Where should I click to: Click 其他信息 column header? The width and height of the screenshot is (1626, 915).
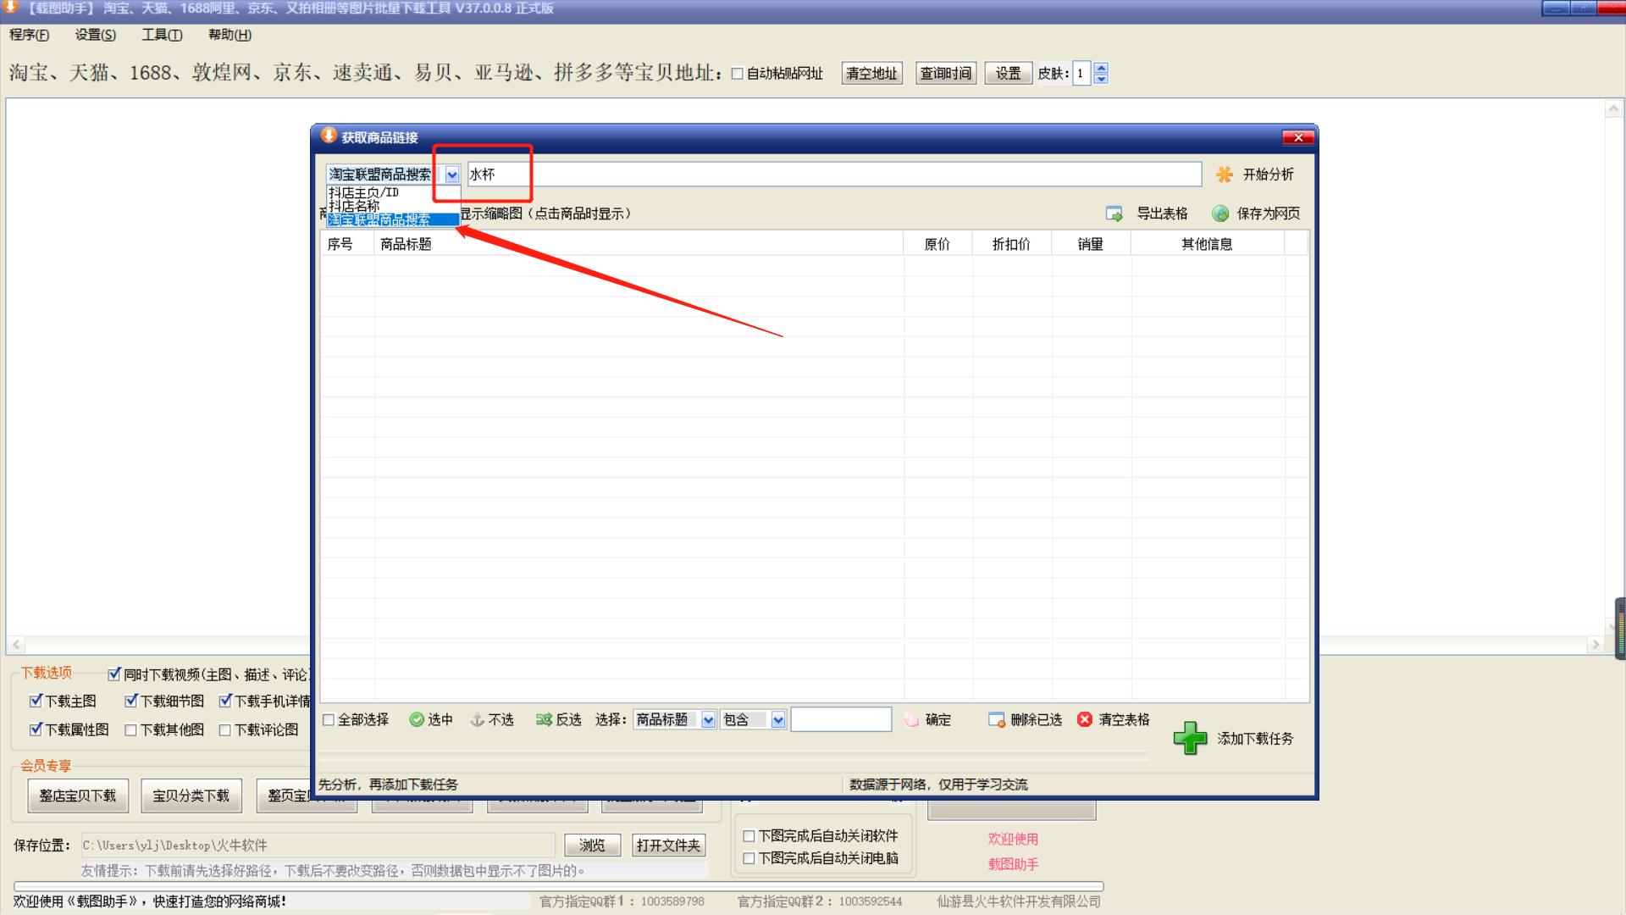click(x=1208, y=244)
